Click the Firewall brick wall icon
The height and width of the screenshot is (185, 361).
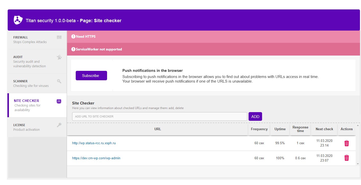(x=59, y=37)
